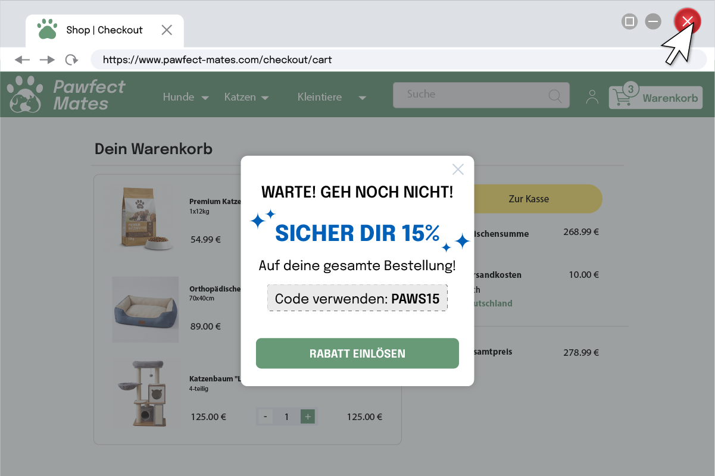Close the Shop | Checkout tab
This screenshot has height=476, width=715.
coord(167,30)
